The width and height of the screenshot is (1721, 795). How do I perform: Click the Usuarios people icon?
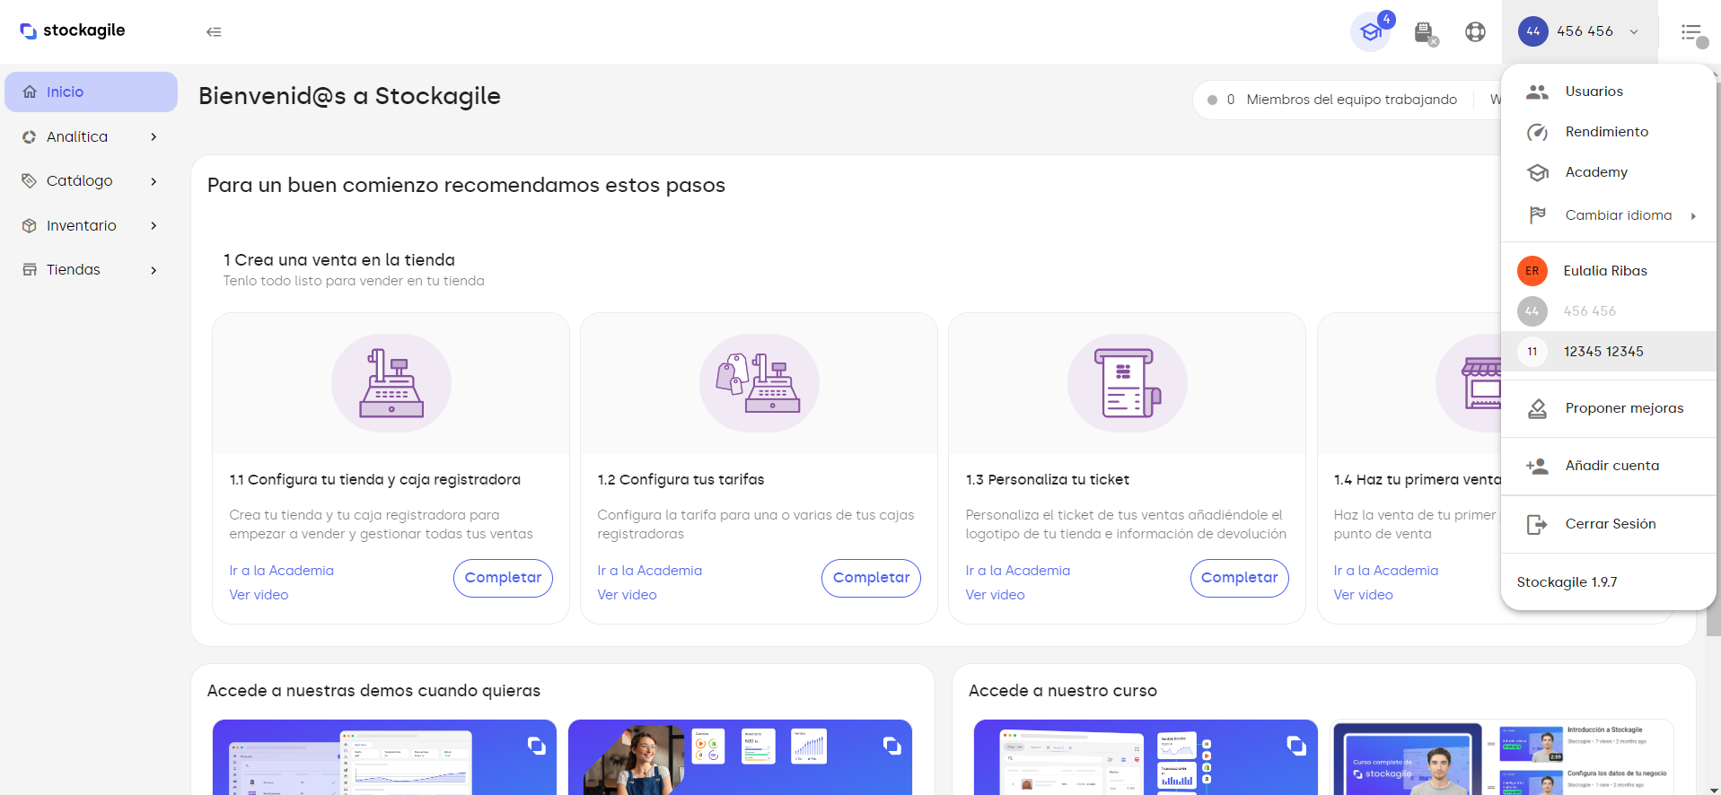[x=1538, y=92]
